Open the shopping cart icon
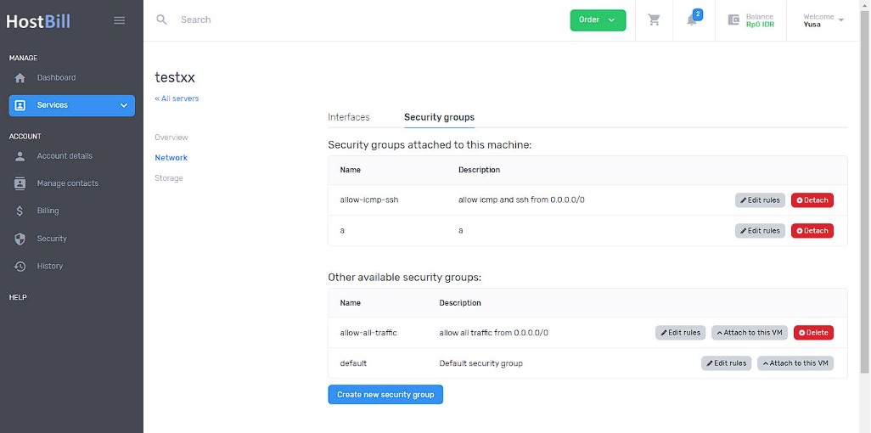 [654, 20]
